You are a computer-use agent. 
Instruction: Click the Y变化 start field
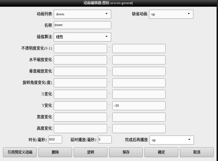point(80,106)
